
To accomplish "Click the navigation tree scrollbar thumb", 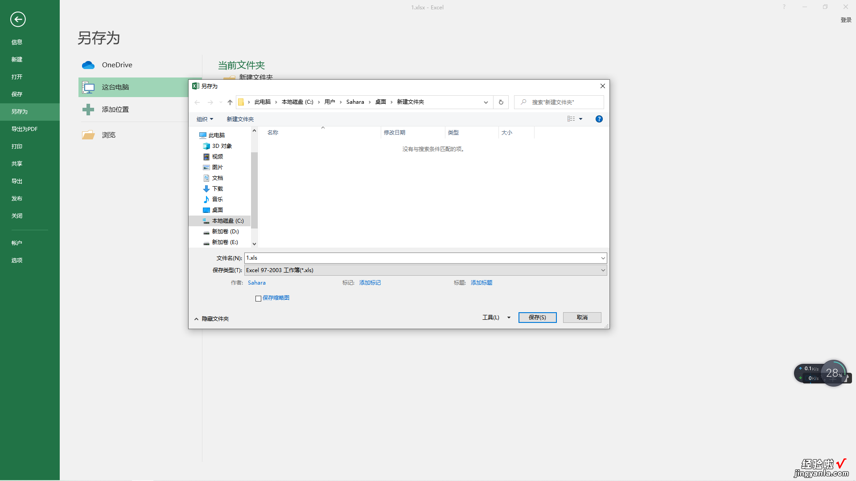I will click(254, 190).
